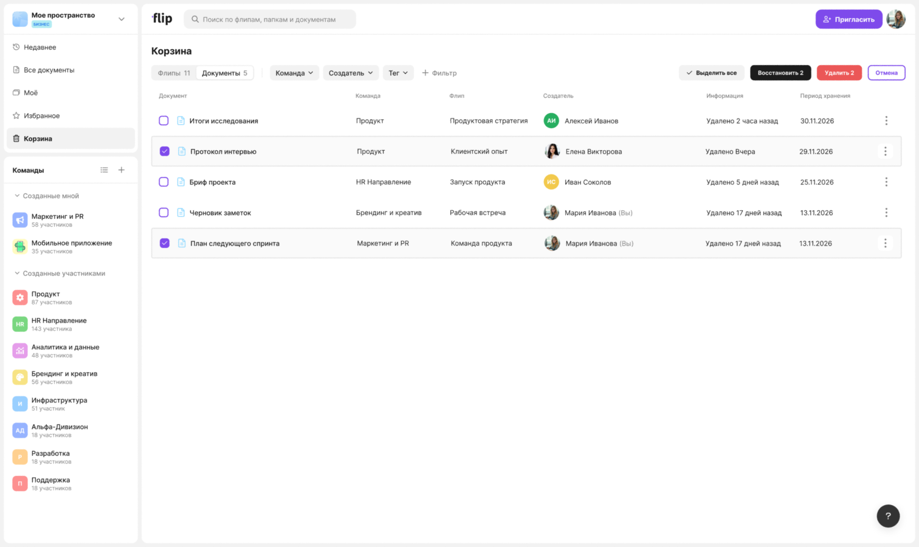Click the Продукт team gear icon
Image resolution: width=919 pixels, height=547 pixels.
pos(20,298)
